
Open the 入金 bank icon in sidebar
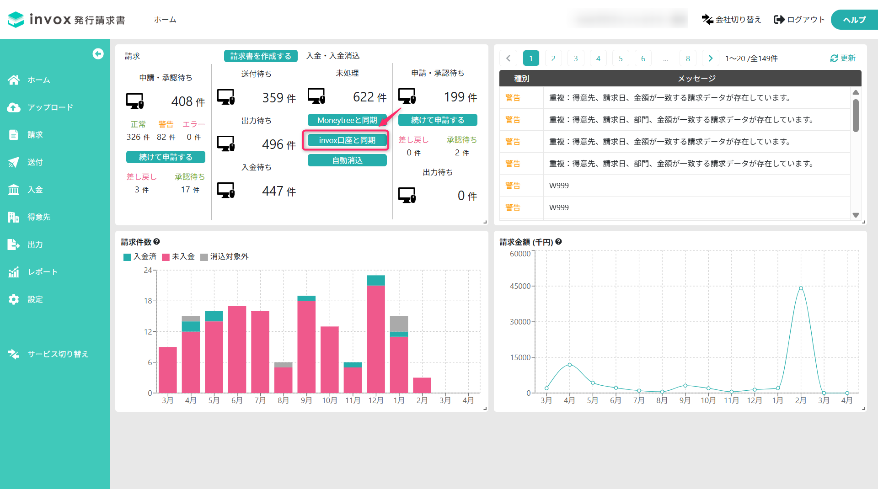(x=14, y=190)
